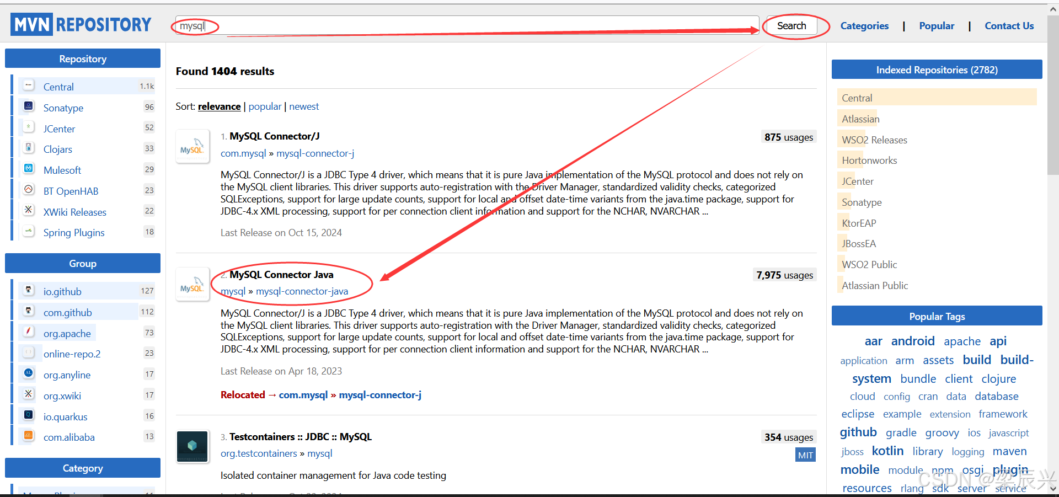Click the XWiki Releases repository icon
The height and width of the screenshot is (497, 1059).
29,211
